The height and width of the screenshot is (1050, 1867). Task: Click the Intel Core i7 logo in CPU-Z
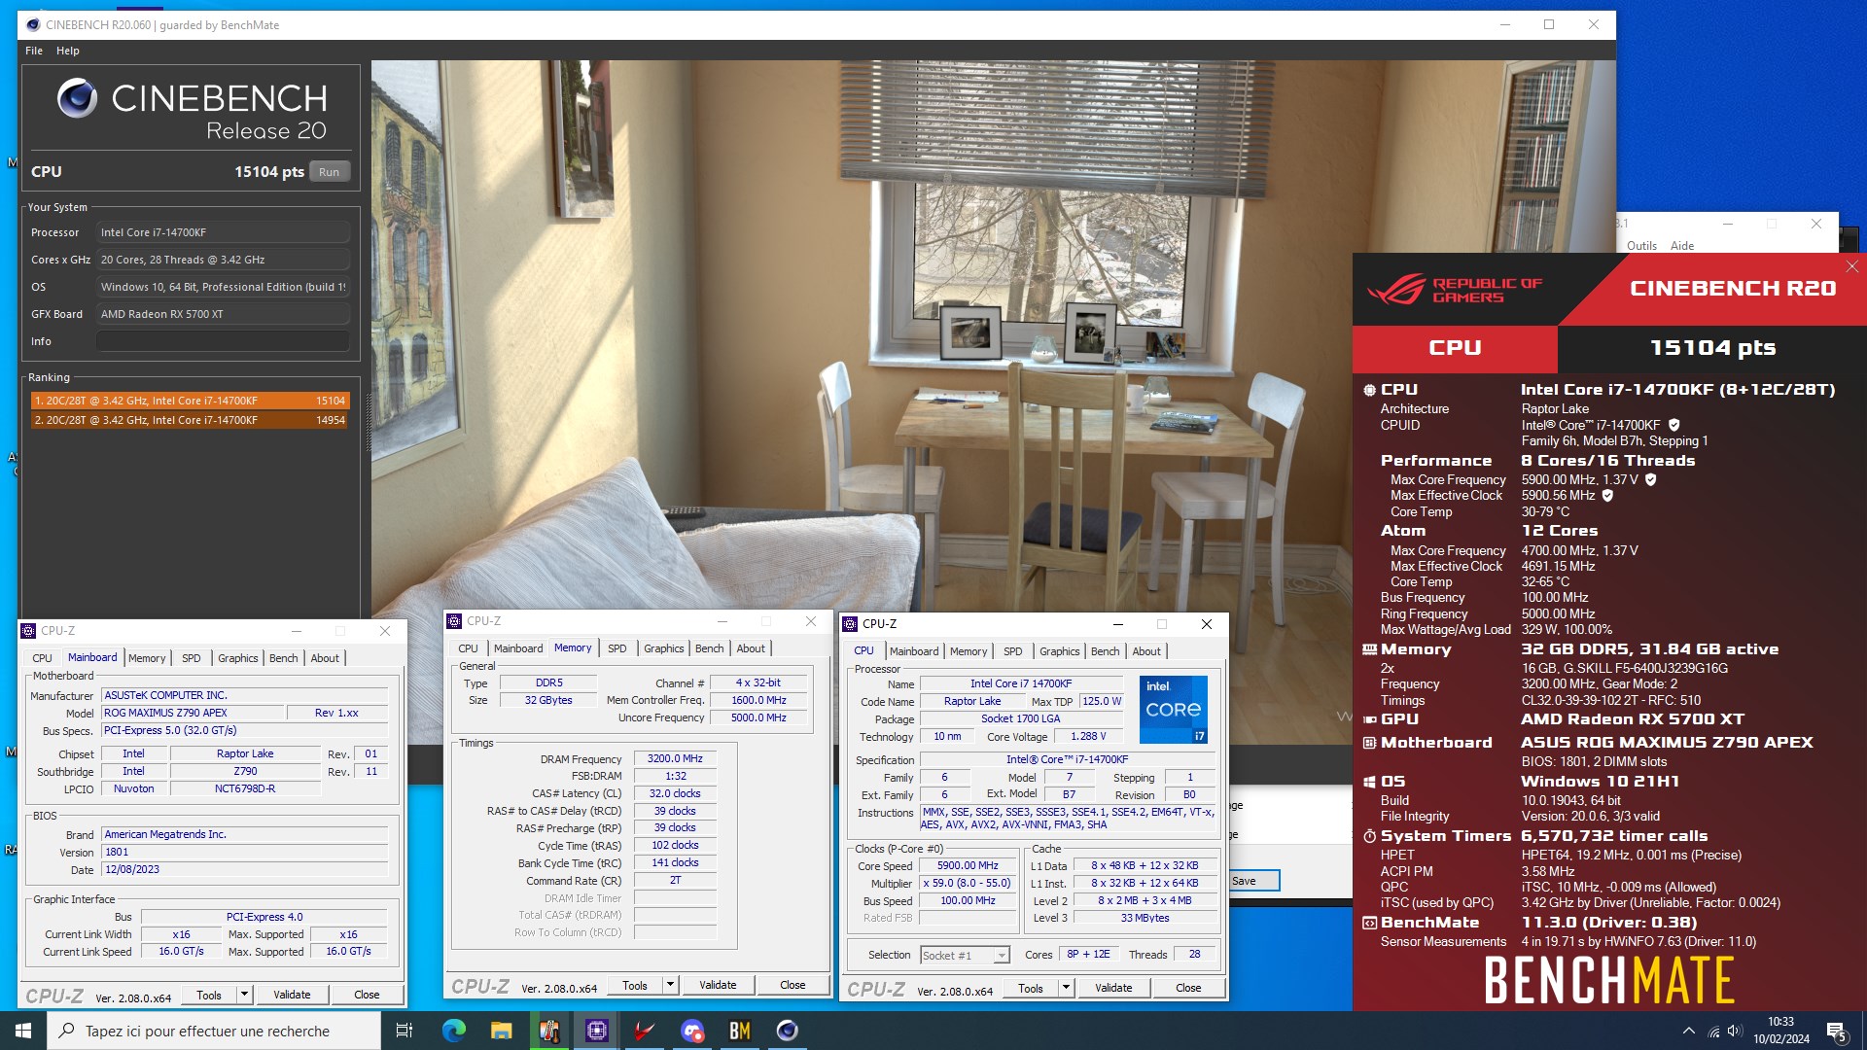(x=1173, y=710)
